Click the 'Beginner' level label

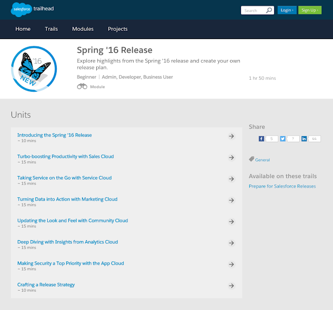pos(86,77)
